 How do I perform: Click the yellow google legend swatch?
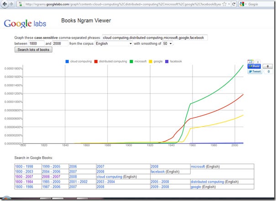151,61
